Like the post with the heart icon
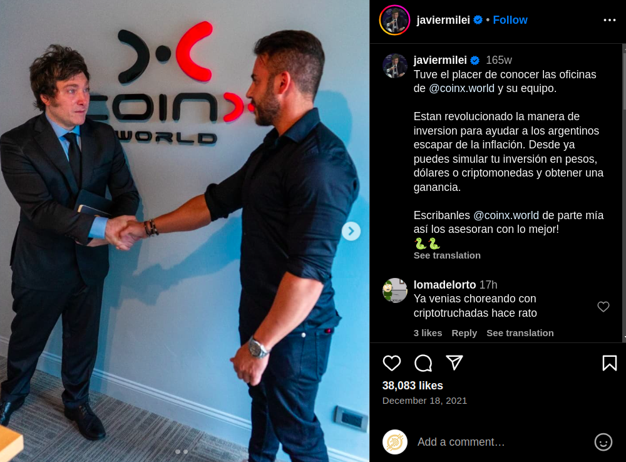Image resolution: width=626 pixels, height=462 pixels. 392,363
